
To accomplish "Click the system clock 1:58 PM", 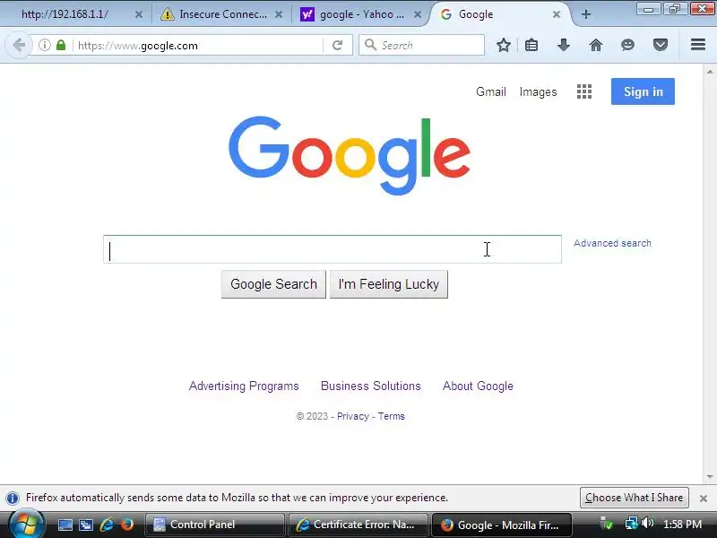I will pos(682,524).
